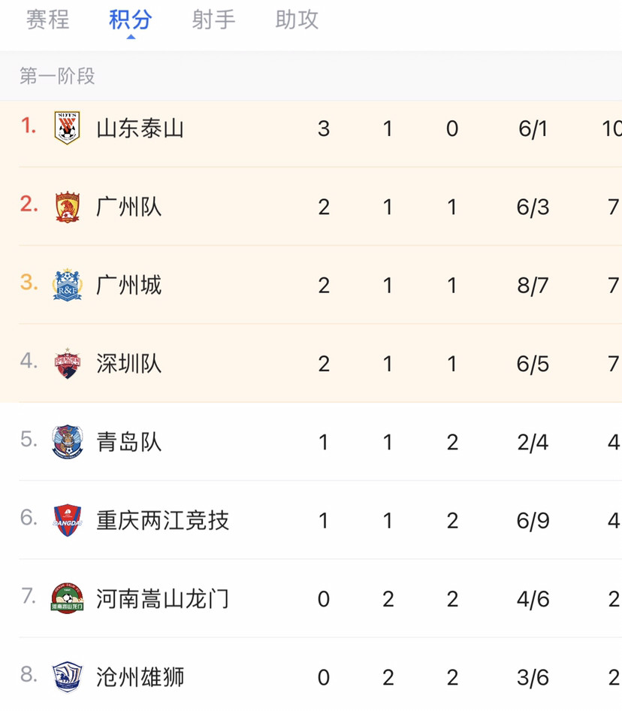This screenshot has width=622, height=711.
Task: Click the Shenzhen team crest
Action: coord(67,364)
